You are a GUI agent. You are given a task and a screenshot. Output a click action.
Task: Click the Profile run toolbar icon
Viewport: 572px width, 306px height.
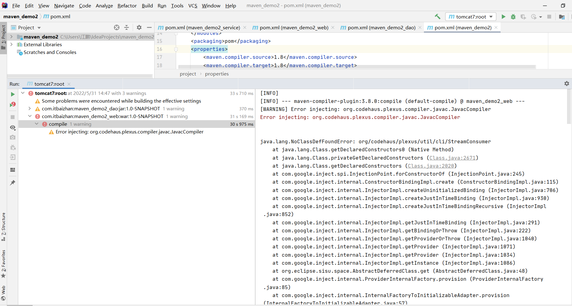tap(534, 17)
